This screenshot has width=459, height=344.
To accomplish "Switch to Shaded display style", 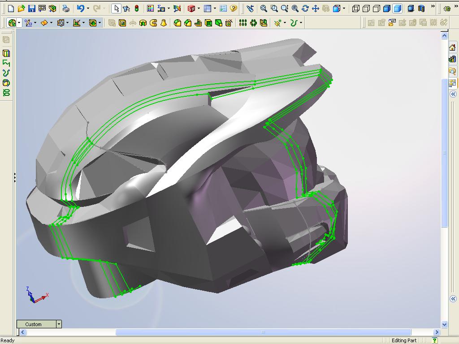I will pyautogui.click(x=398, y=9).
